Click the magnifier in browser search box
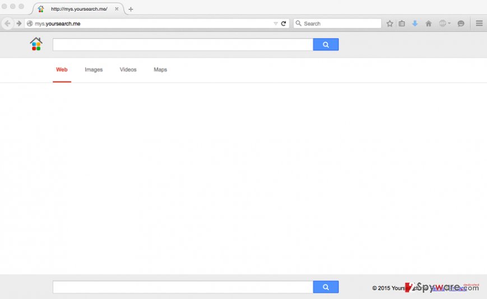The height and width of the screenshot is (299, 487). 299,23
